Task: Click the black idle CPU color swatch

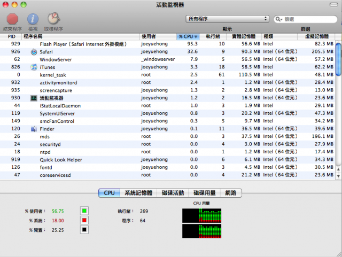Action: click(84, 230)
